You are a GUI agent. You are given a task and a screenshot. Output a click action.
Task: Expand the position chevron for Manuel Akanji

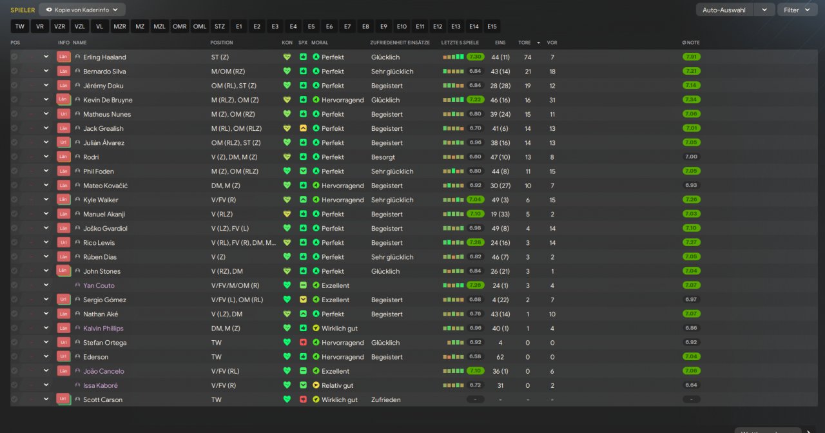pos(46,214)
